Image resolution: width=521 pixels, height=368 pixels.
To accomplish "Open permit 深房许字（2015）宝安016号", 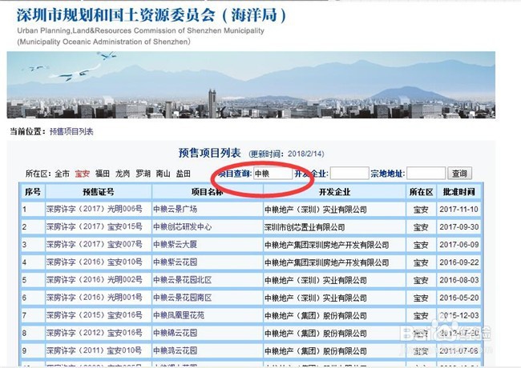I will pyautogui.click(x=94, y=315).
